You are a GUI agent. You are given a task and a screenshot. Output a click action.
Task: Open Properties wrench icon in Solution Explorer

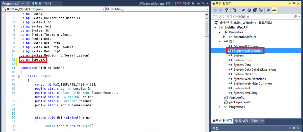click(x=269, y=10)
